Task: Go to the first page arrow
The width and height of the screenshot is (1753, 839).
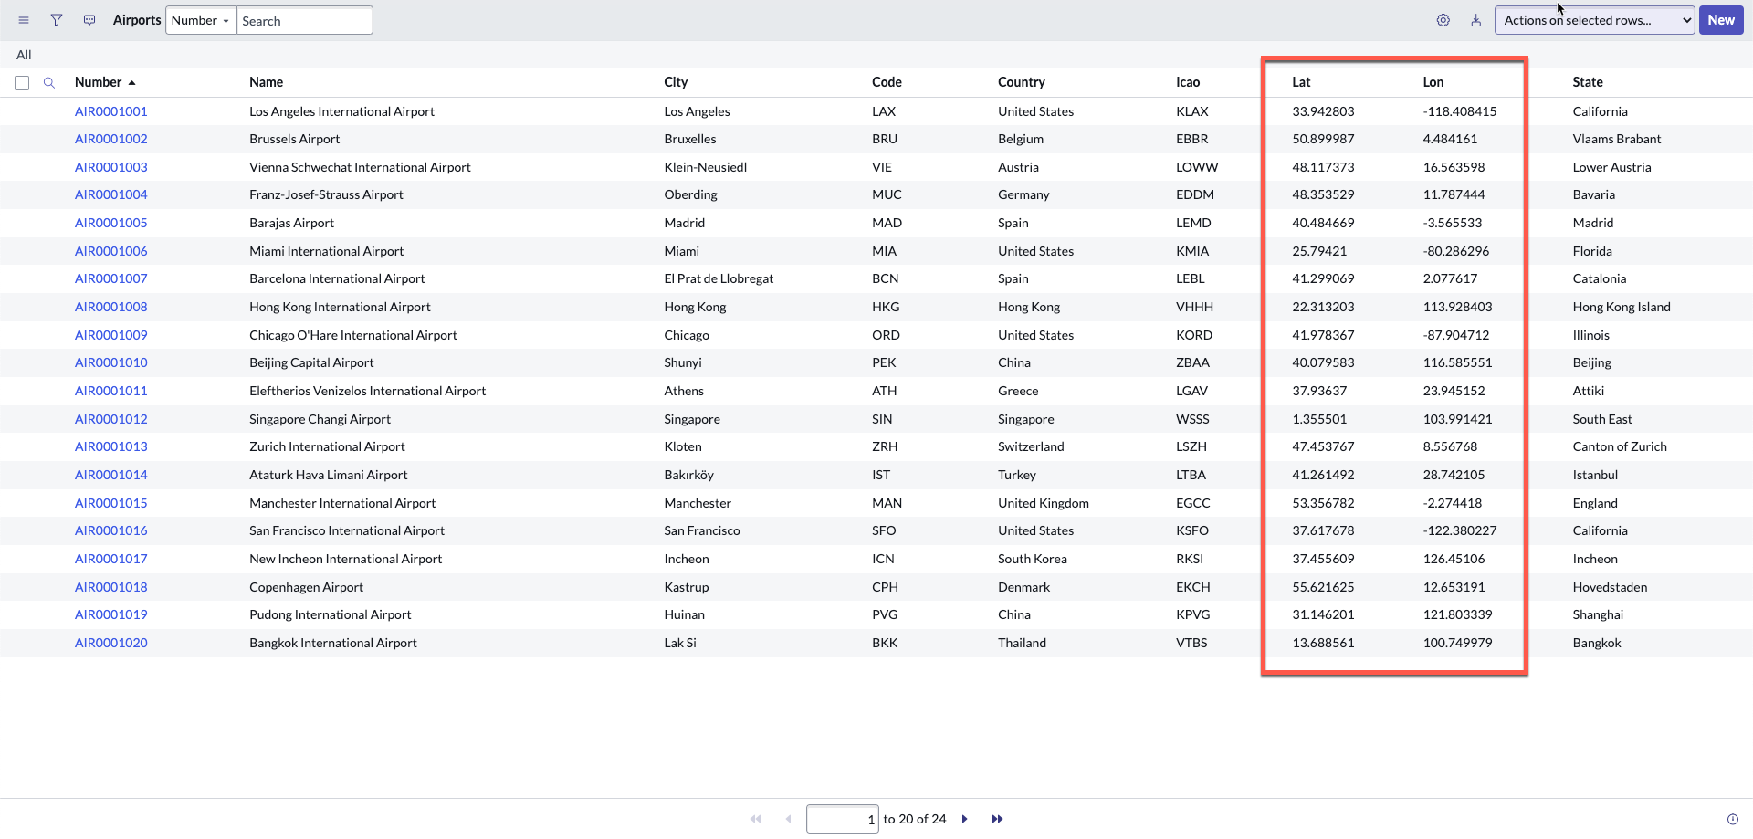Action: click(x=755, y=819)
